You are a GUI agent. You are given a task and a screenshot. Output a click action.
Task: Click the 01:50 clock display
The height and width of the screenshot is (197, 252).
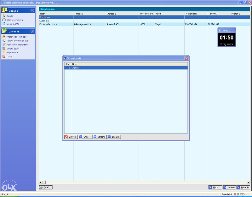[x=226, y=38]
